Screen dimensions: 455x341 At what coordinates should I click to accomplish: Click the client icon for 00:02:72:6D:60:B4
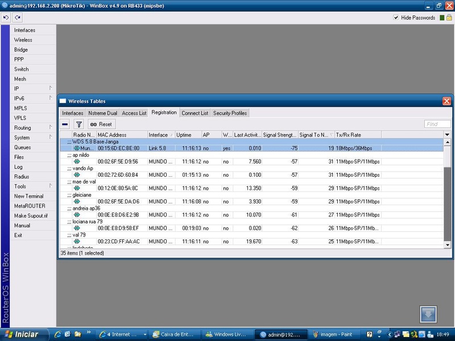click(x=77, y=175)
